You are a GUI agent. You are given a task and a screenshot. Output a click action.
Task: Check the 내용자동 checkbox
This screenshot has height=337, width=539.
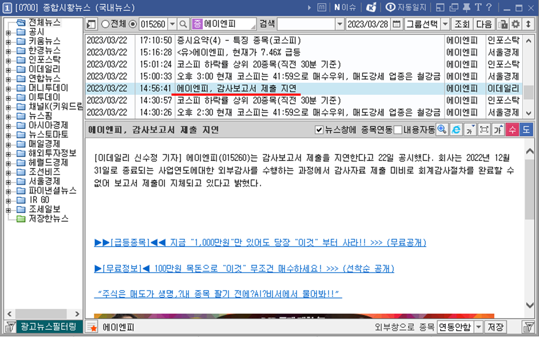coord(398,130)
